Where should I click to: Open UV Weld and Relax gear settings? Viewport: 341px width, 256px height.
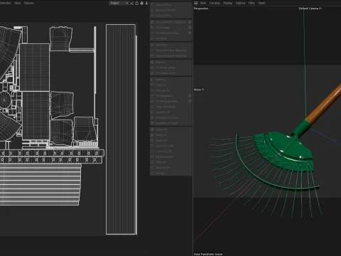(190, 33)
